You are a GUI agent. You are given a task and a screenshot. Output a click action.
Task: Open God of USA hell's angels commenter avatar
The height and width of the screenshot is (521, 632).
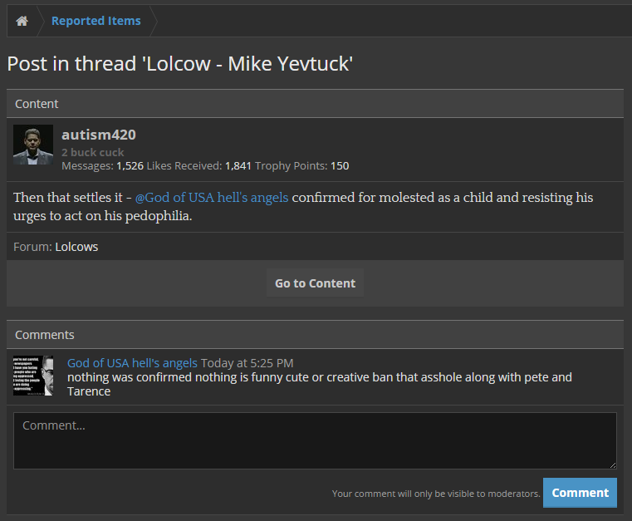pyautogui.click(x=33, y=376)
